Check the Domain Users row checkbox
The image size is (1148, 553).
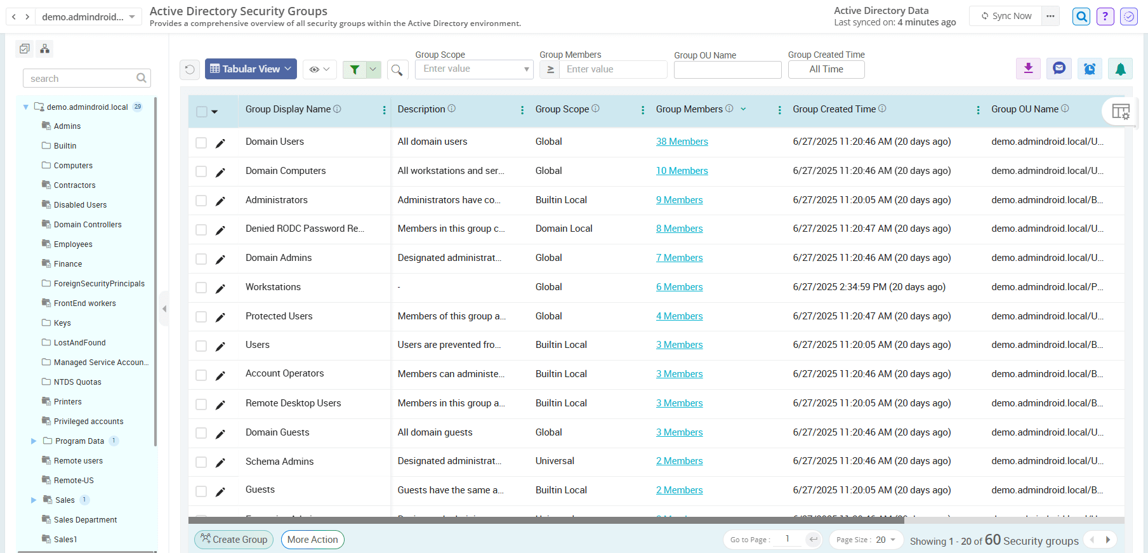(x=201, y=143)
